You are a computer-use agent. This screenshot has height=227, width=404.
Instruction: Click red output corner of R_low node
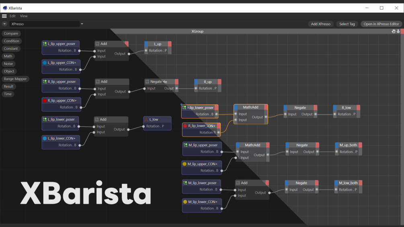(359, 108)
